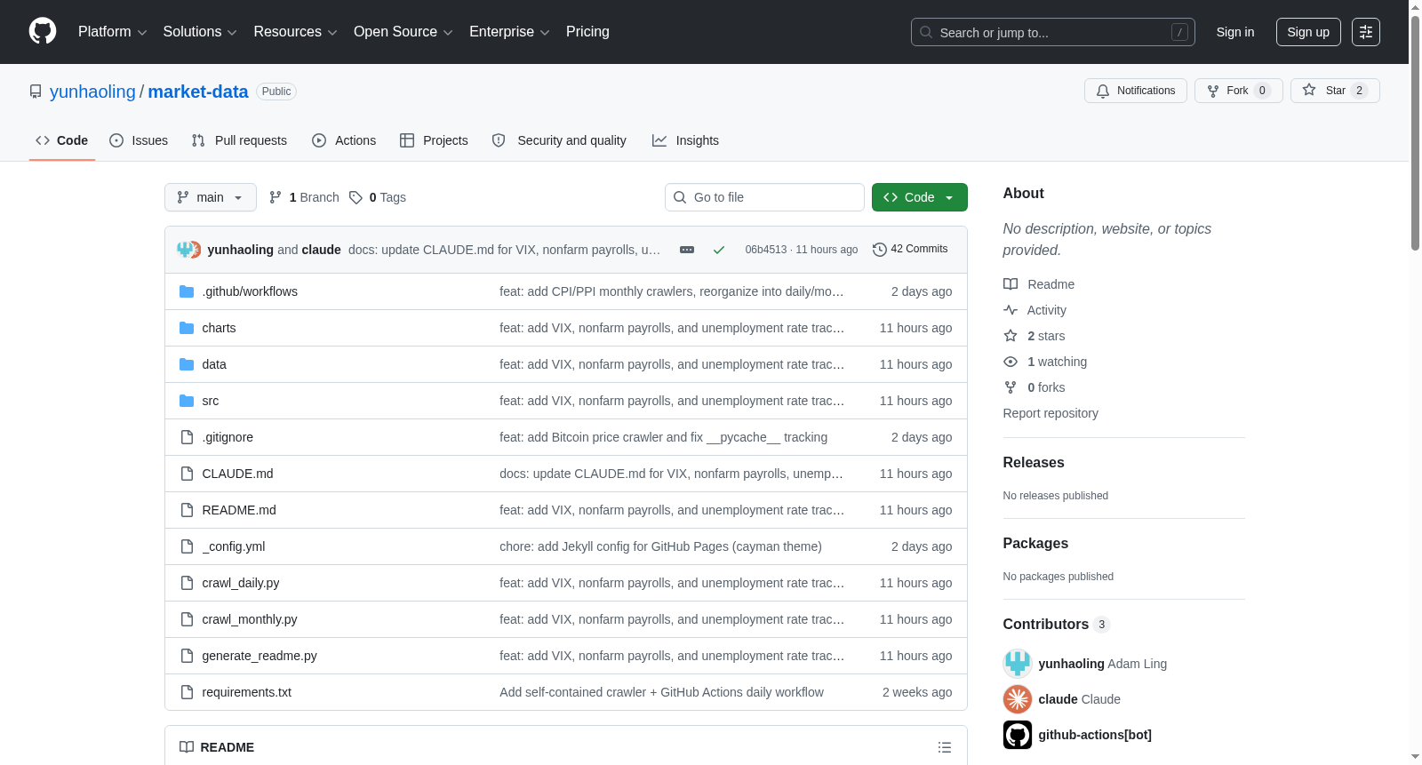Click the src folder icon
Viewport: 1422px width, 765px height.
click(x=187, y=401)
